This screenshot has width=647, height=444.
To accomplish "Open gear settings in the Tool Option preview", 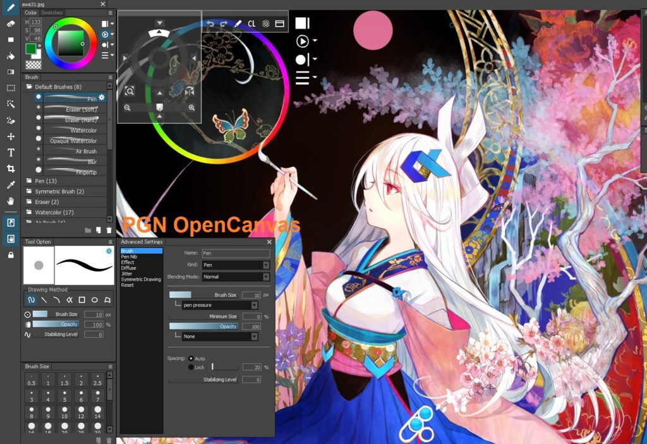I will [x=109, y=251].
